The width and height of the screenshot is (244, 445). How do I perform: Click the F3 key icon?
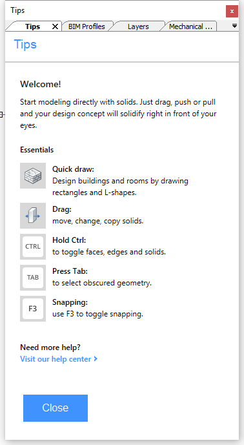[33, 309]
